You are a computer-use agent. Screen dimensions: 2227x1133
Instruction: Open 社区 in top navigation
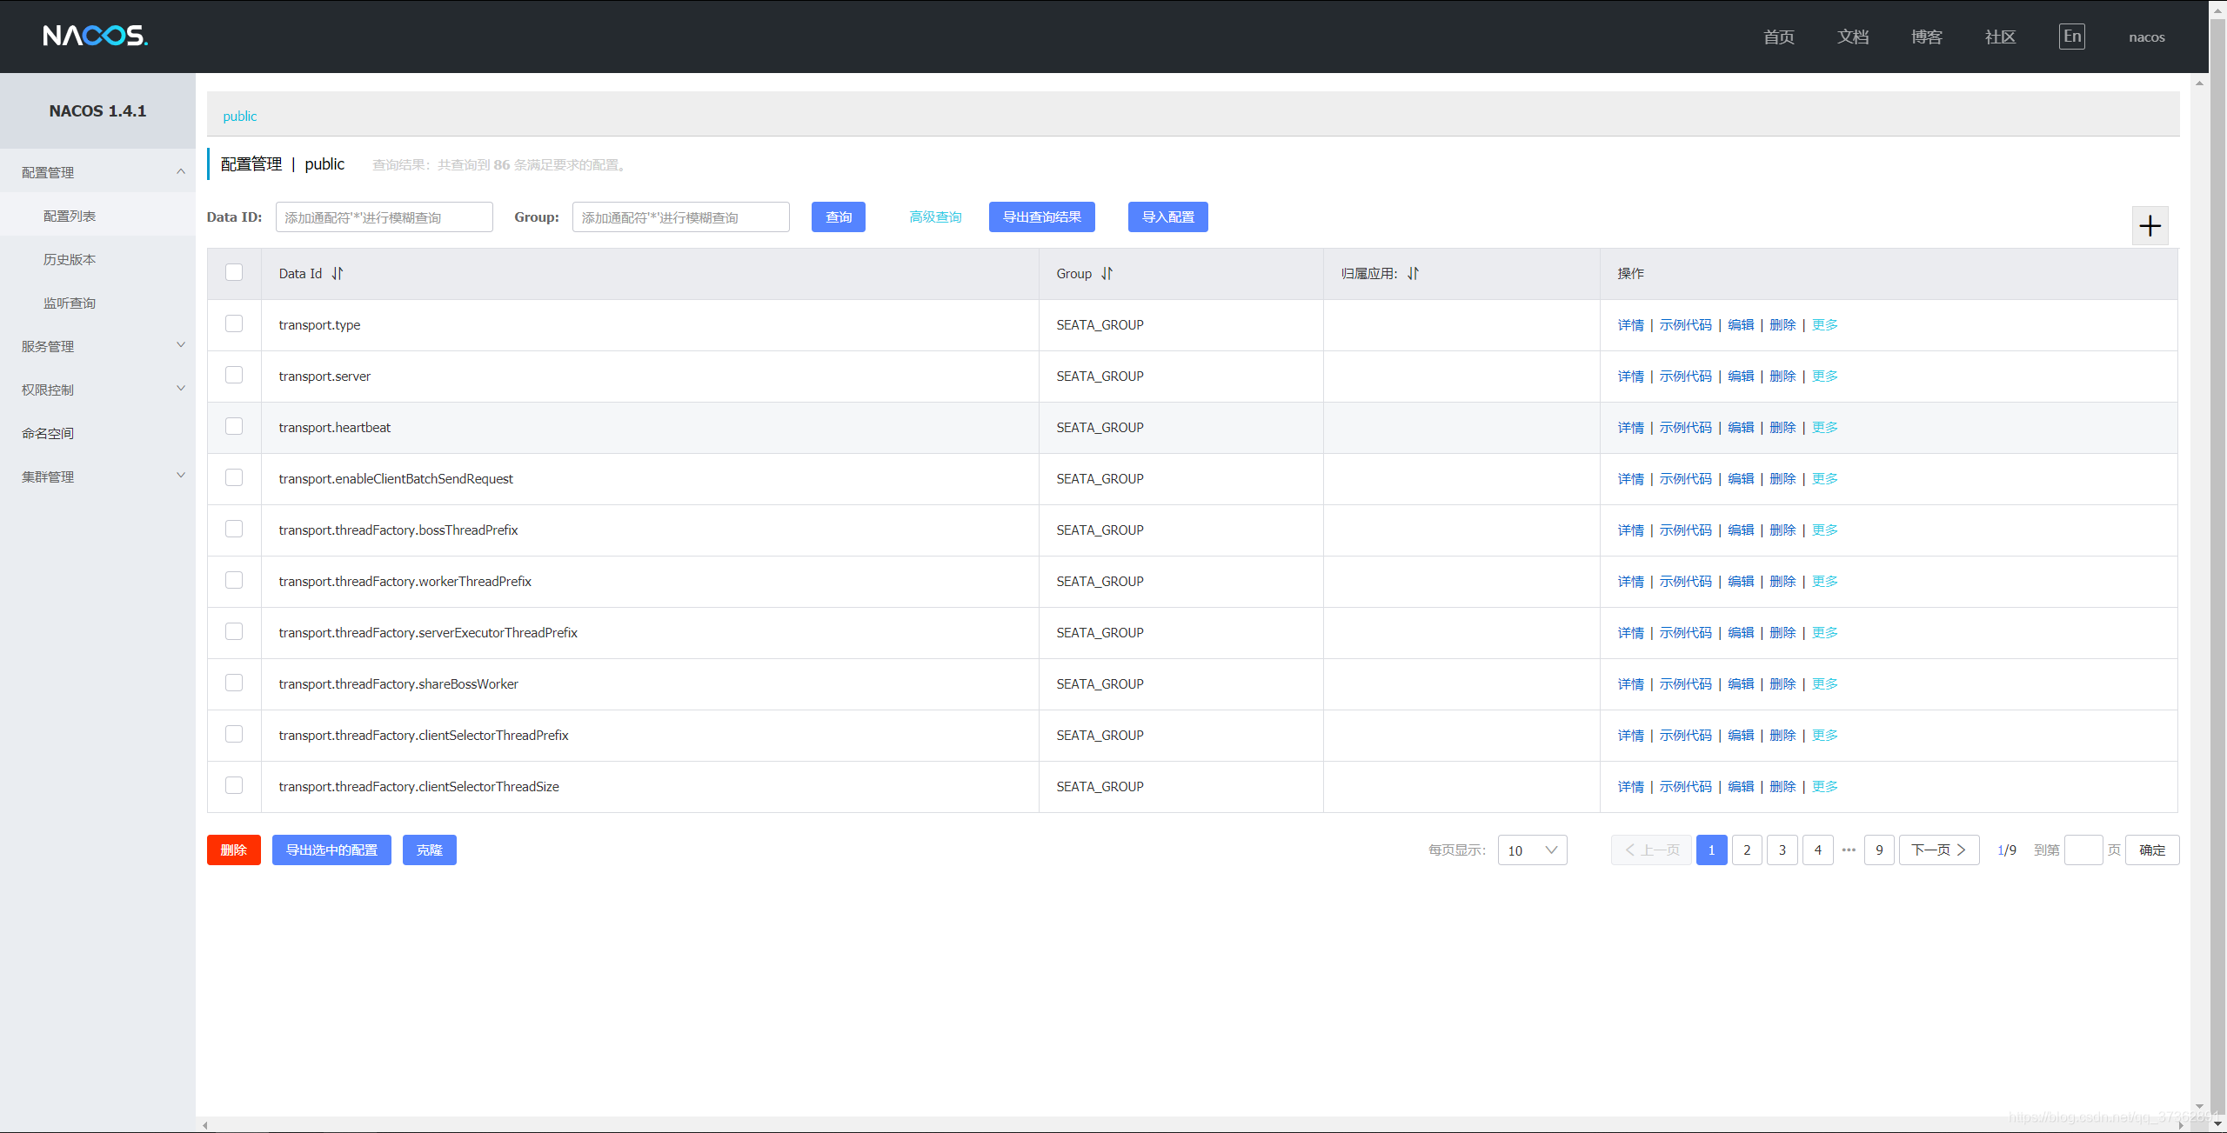coord(2000,37)
